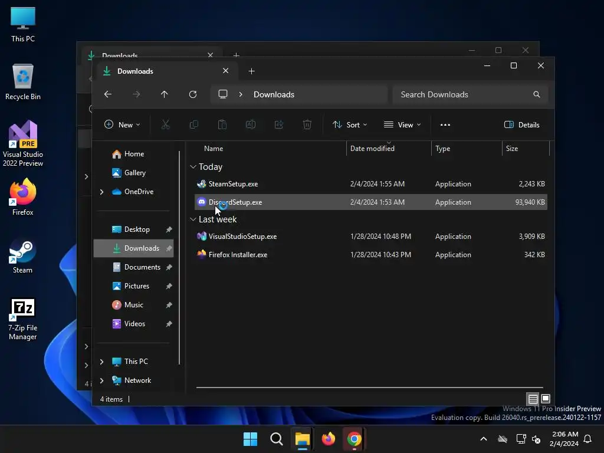Click the pin icon next to Documents
This screenshot has height=453, width=604.
(x=169, y=267)
